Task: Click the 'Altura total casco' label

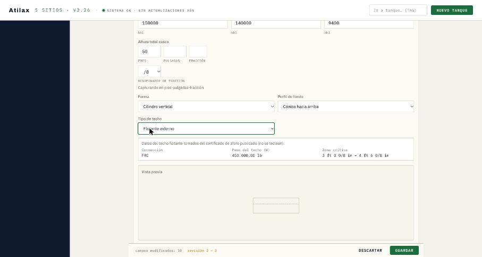Action: 153,42
